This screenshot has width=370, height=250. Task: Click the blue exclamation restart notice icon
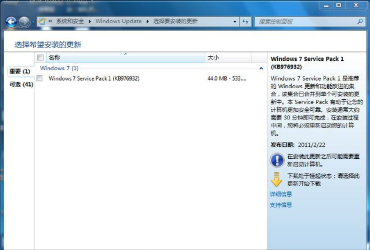pyautogui.click(x=277, y=161)
